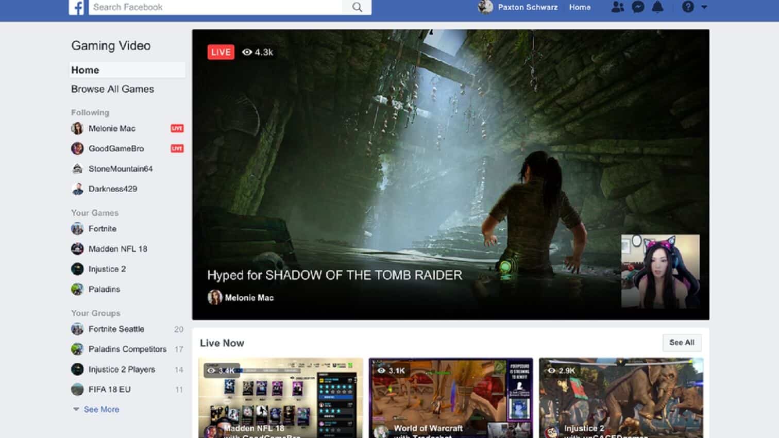
Task: Open the Messenger icon
Action: click(638, 7)
